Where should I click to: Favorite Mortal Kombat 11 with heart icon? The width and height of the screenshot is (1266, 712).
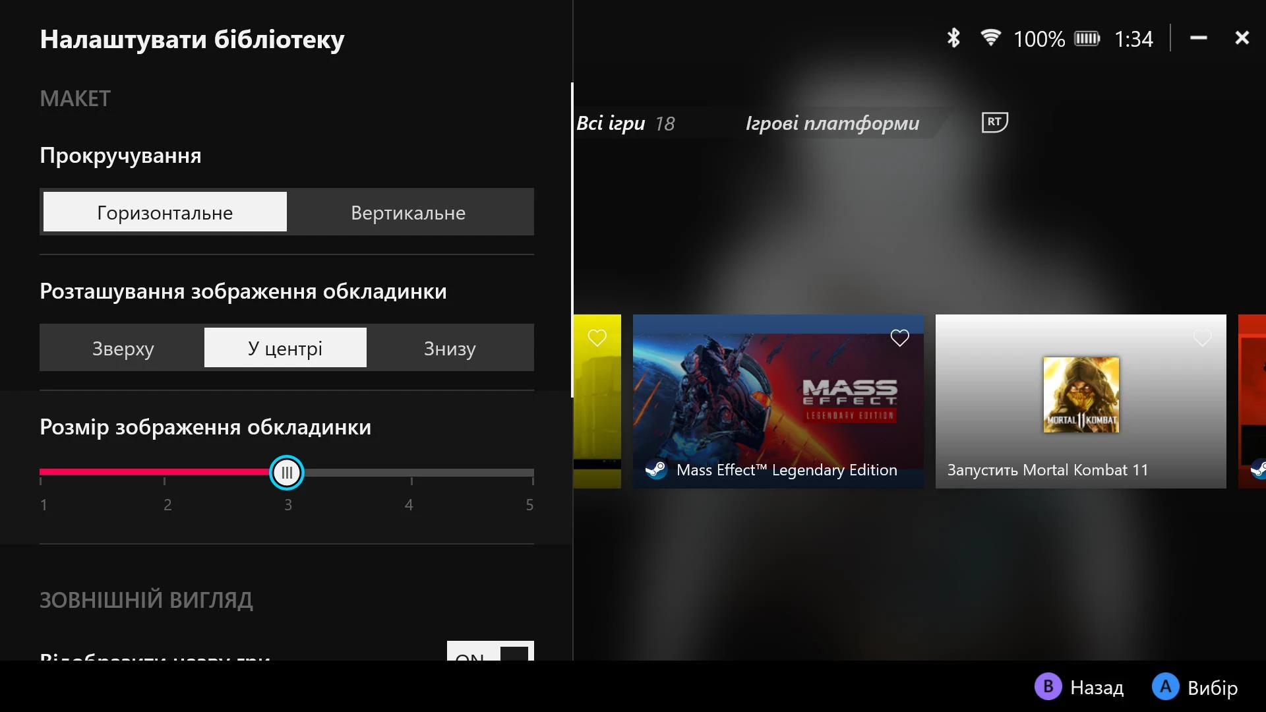[x=1202, y=338]
